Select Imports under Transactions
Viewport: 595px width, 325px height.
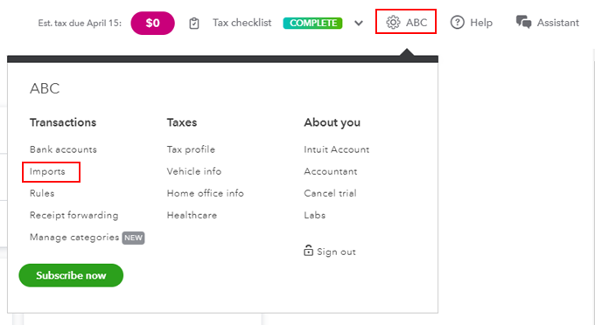click(x=47, y=171)
